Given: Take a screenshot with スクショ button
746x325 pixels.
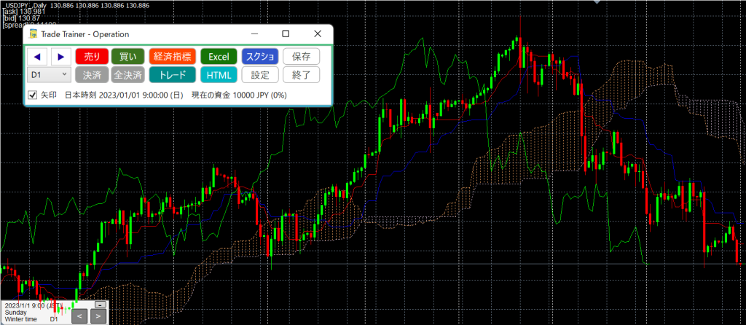Looking at the screenshot, I should coord(260,56).
